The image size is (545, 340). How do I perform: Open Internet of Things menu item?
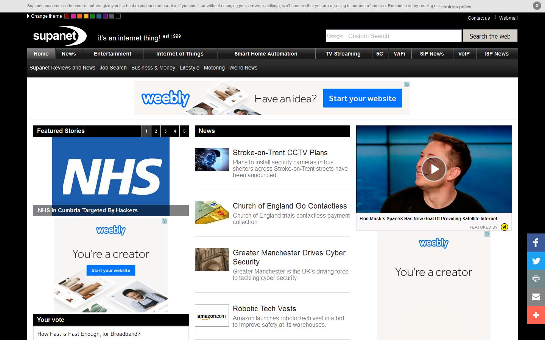tap(180, 54)
